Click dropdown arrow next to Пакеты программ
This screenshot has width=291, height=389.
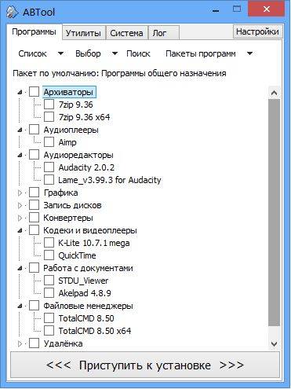(249, 53)
